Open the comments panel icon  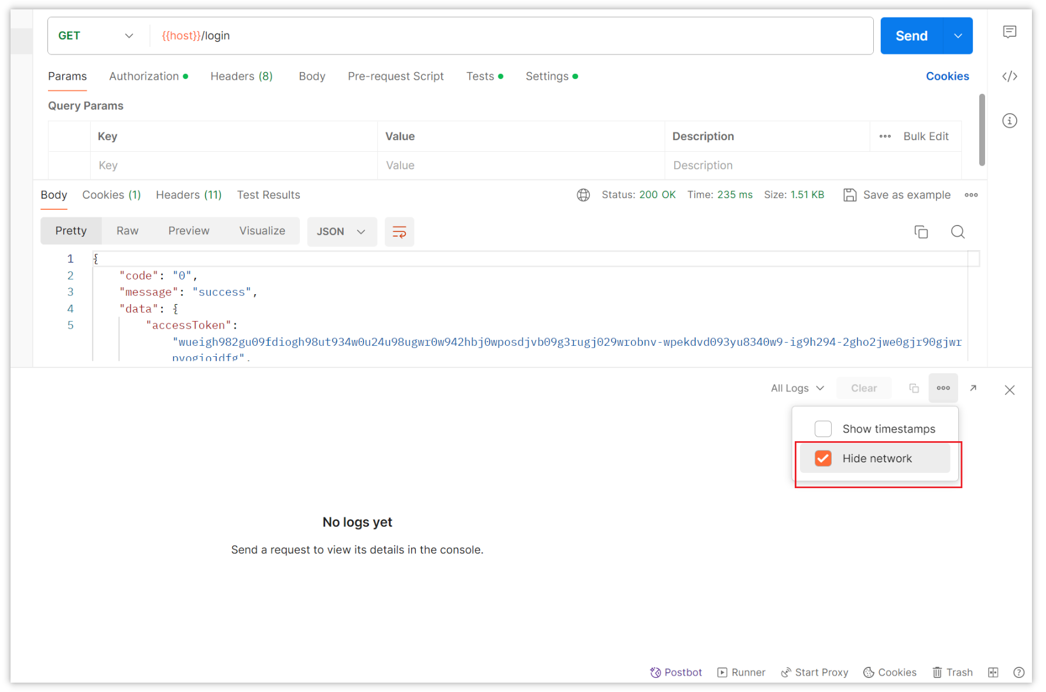point(1009,32)
